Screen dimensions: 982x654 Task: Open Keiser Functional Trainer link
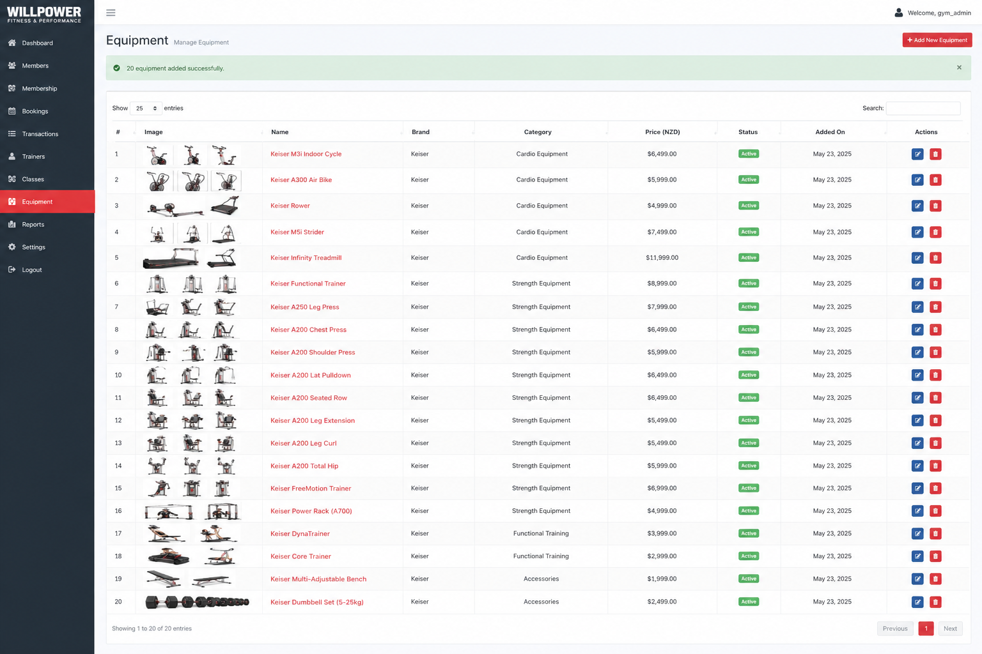pyautogui.click(x=308, y=284)
